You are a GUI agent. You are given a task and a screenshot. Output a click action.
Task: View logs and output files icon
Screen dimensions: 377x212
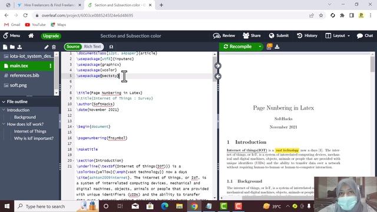pos(269,47)
